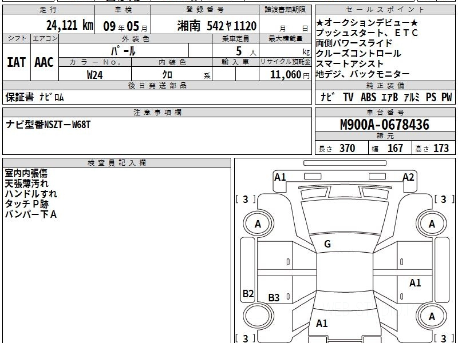Viewport: 458px width, 343px height.
Task: Click the registration number 湘南 542 plate field
Action: (217, 26)
